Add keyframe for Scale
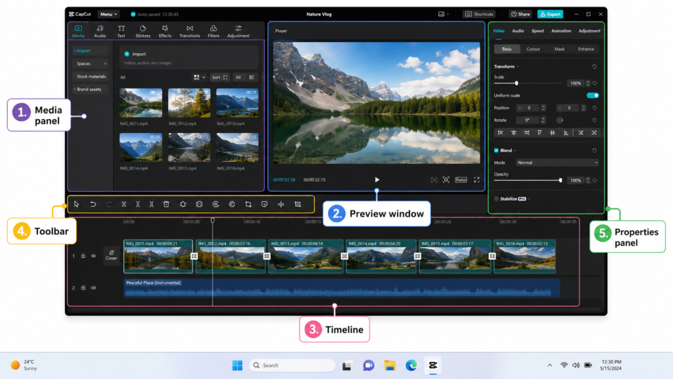 tap(595, 84)
